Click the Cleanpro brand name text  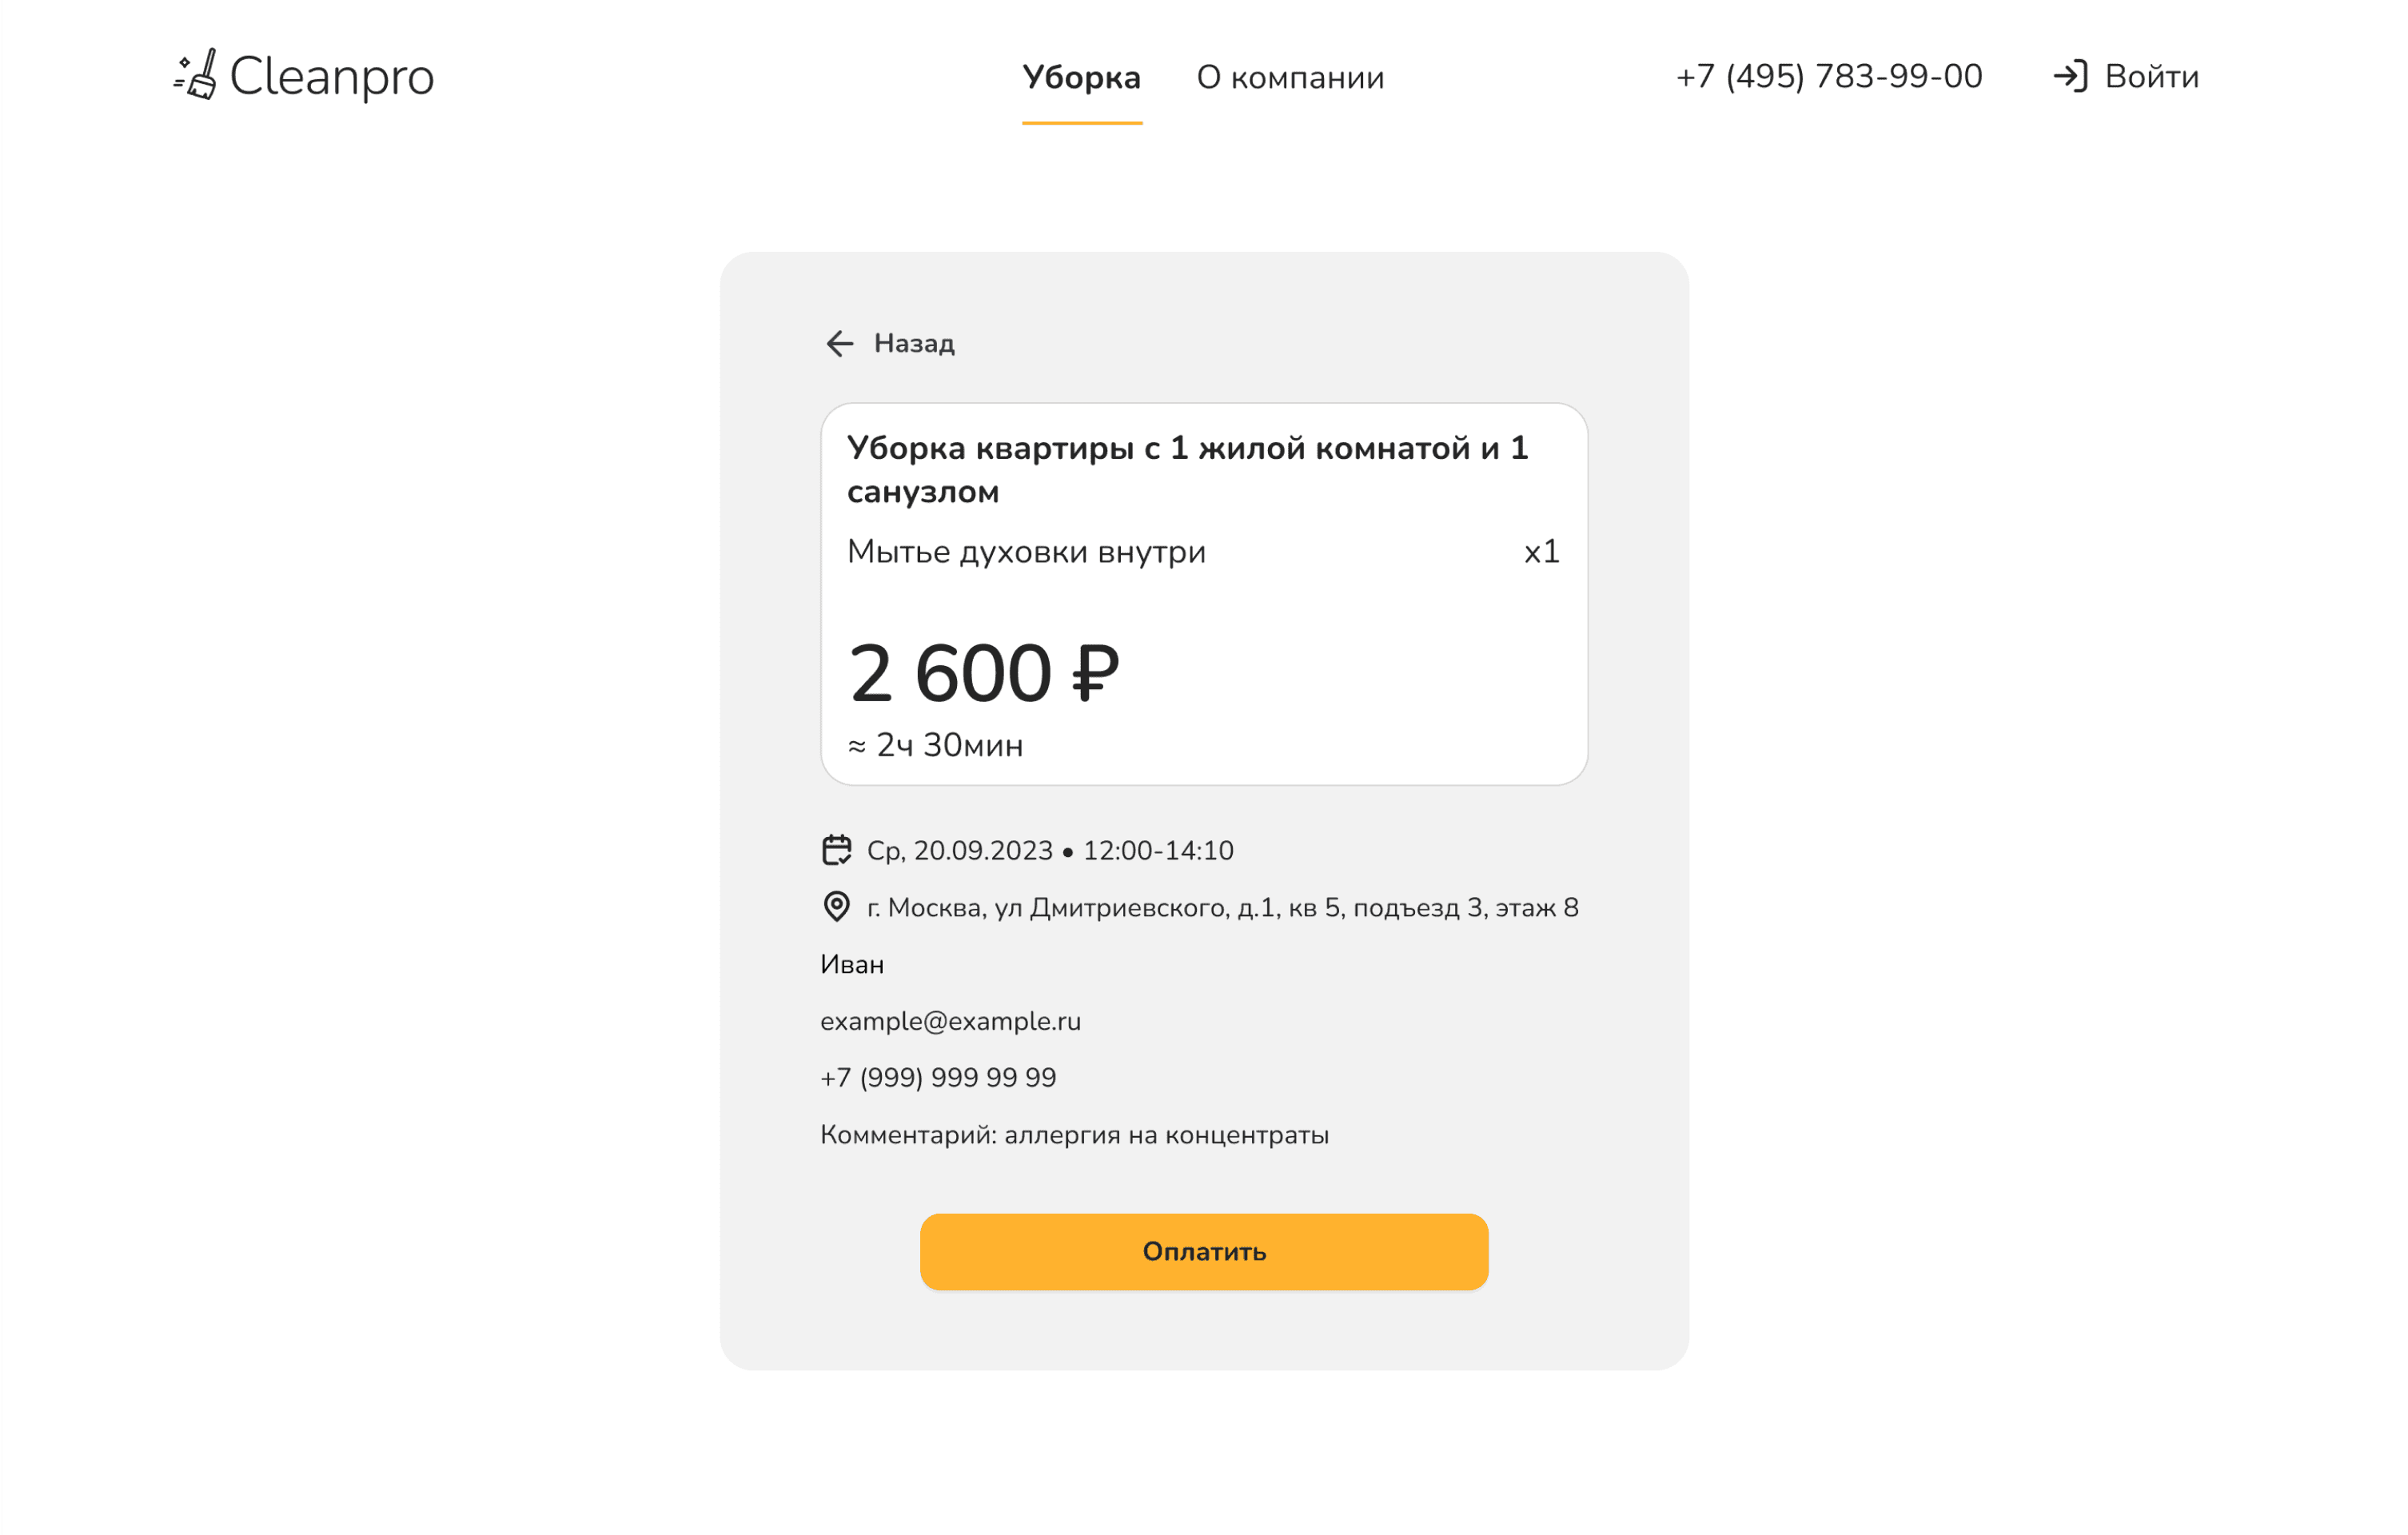[x=332, y=77]
